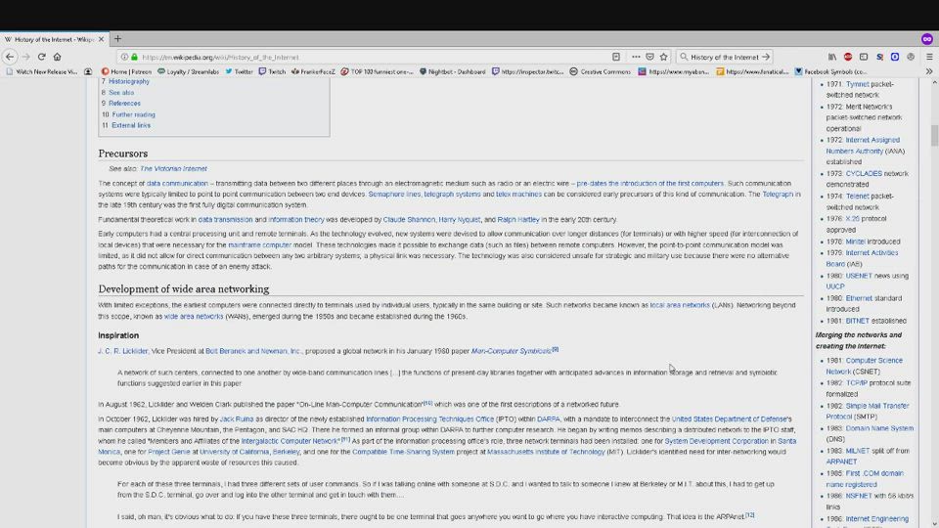Open the Twitch bookmark
Image resolution: width=939 pixels, height=528 pixels.
tap(272, 71)
